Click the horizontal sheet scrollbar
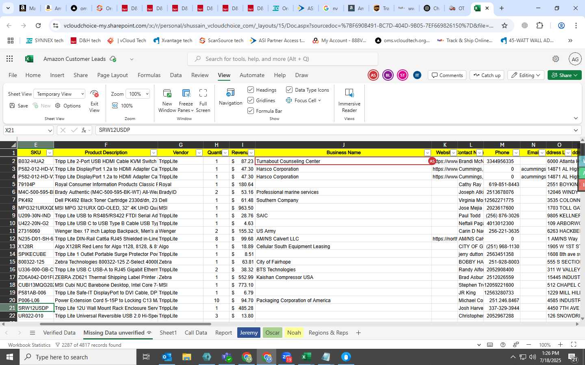This screenshot has height=365, width=585. [126, 324]
